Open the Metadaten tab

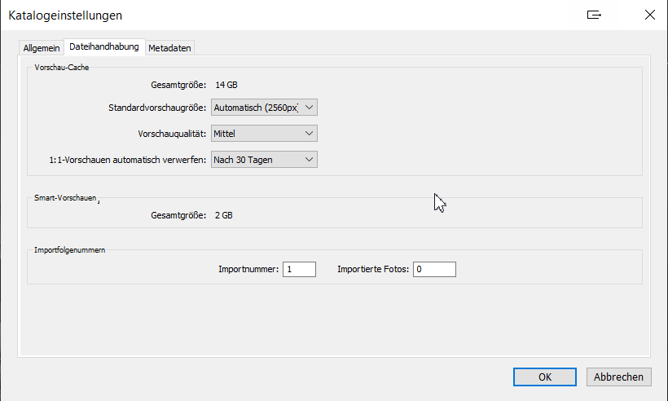169,48
